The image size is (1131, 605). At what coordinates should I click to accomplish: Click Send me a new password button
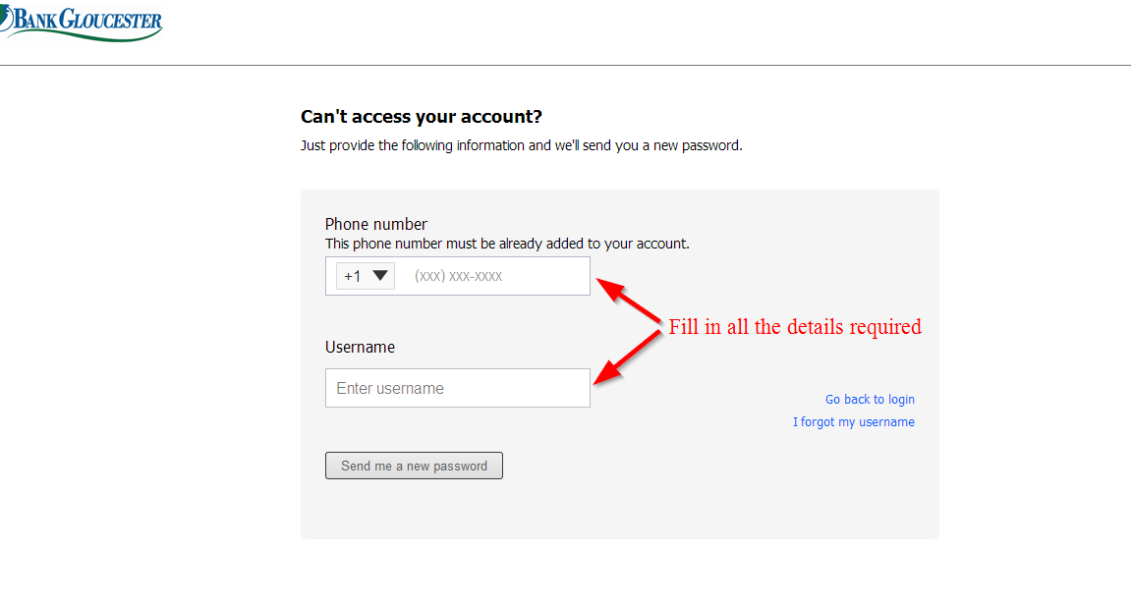414,466
